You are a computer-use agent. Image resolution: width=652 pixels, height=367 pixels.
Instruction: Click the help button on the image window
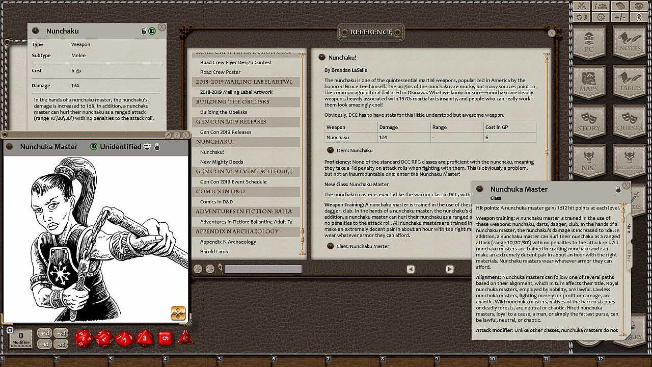coord(176,135)
